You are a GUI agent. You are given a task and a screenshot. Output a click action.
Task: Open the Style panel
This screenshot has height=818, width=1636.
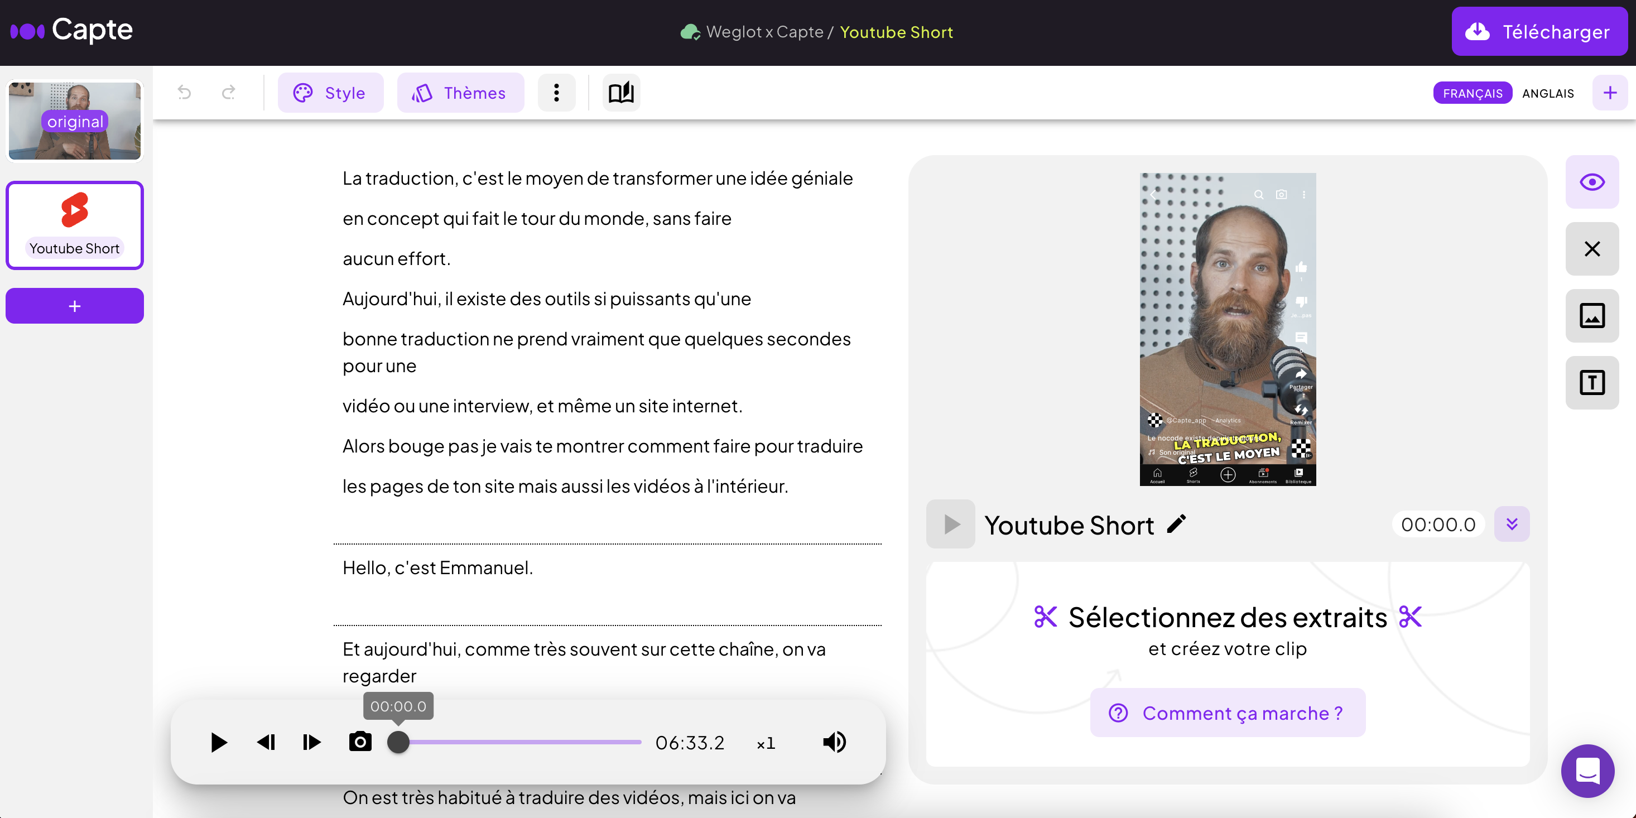pyautogui.click(x=330, y=92)
